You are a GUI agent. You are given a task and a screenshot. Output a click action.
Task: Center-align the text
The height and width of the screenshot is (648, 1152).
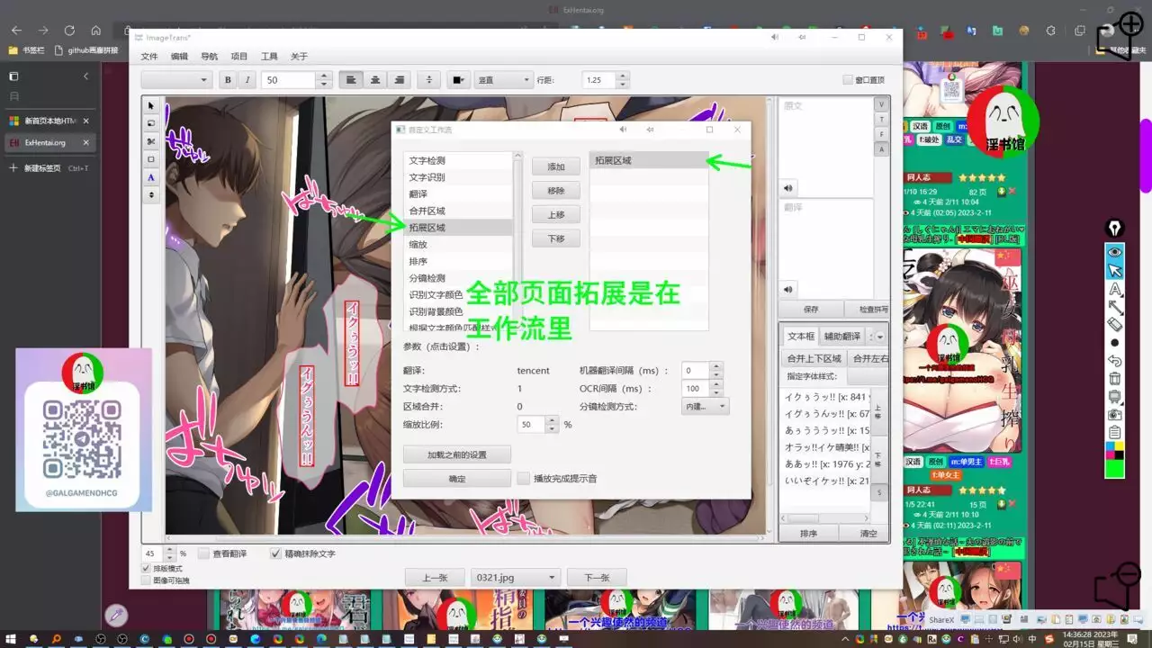click(375, 80)
